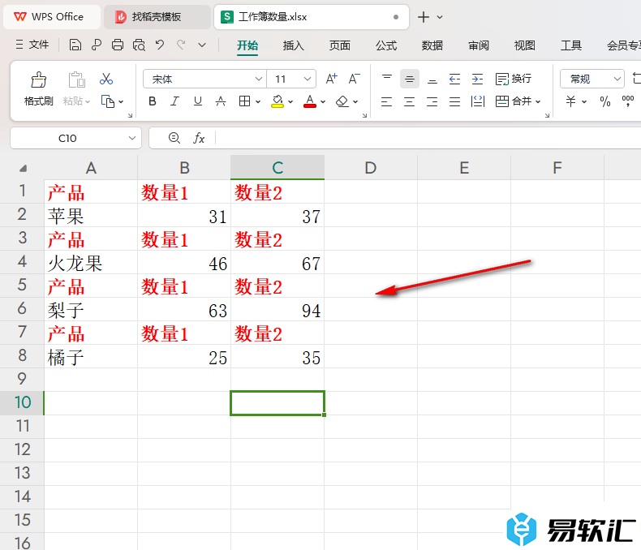The width and height of the screenshot is (641, 550).
Task: Expand the border style arrow
Action: (x=258, y=101)
